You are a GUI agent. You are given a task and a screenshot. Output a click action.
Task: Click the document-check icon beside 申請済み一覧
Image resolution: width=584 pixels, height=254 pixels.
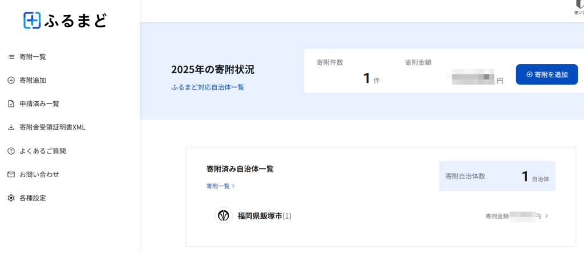[11, 104]
